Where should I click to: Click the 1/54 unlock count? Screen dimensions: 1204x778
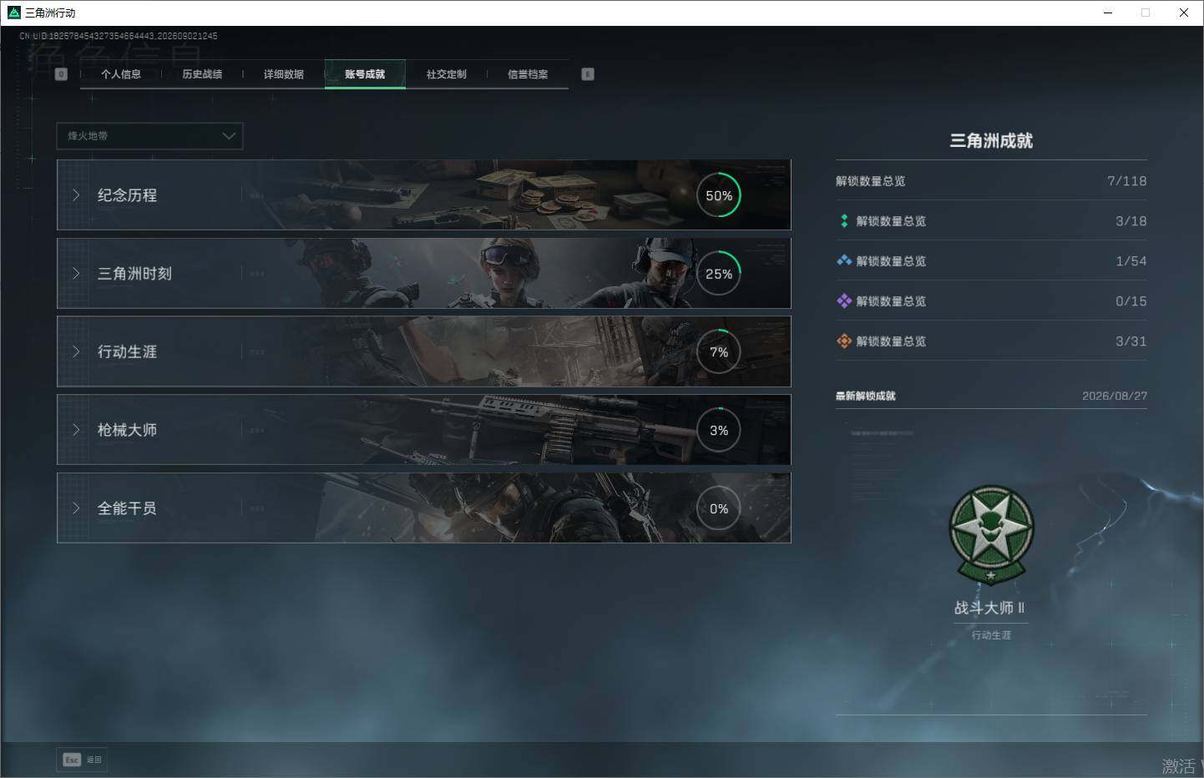click(1131, 261)
